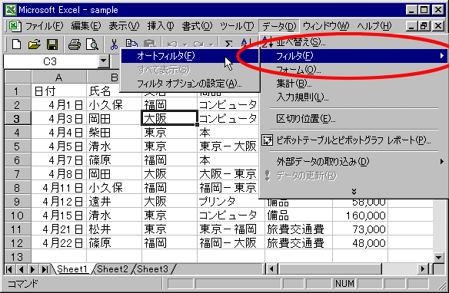Open the フィルタ submenu entry

pyautogui.click(x=354, y=56)
